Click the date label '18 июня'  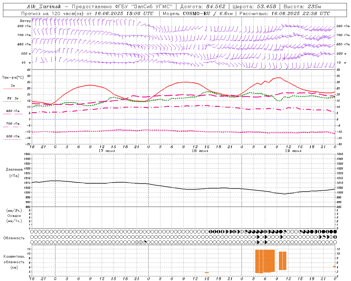tap(200, 151)
